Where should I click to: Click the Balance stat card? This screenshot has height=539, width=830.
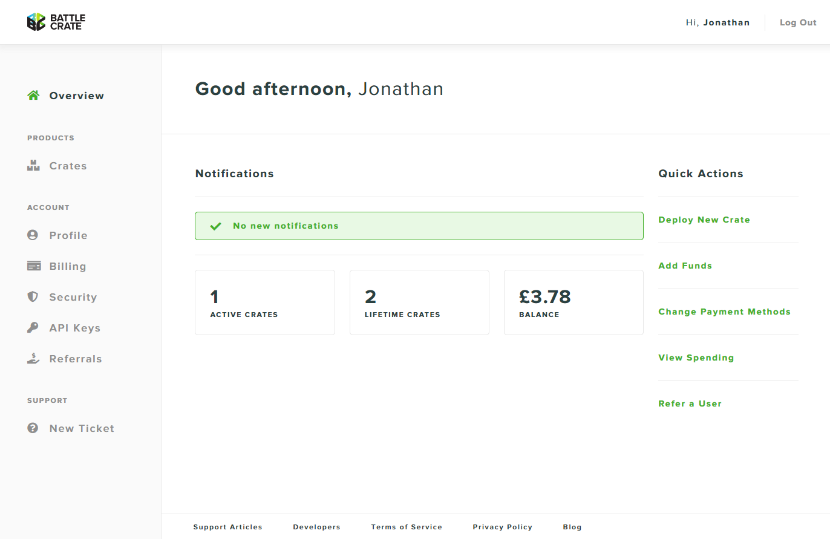[x=573, y=302]
